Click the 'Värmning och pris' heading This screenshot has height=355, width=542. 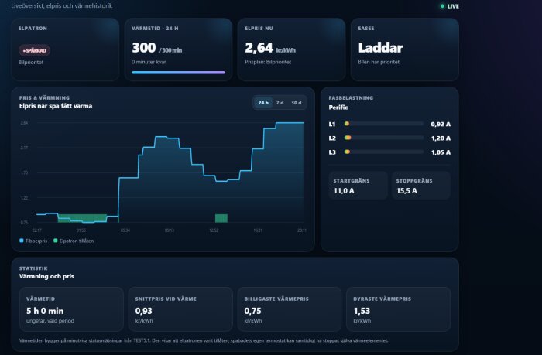(46, 276)
